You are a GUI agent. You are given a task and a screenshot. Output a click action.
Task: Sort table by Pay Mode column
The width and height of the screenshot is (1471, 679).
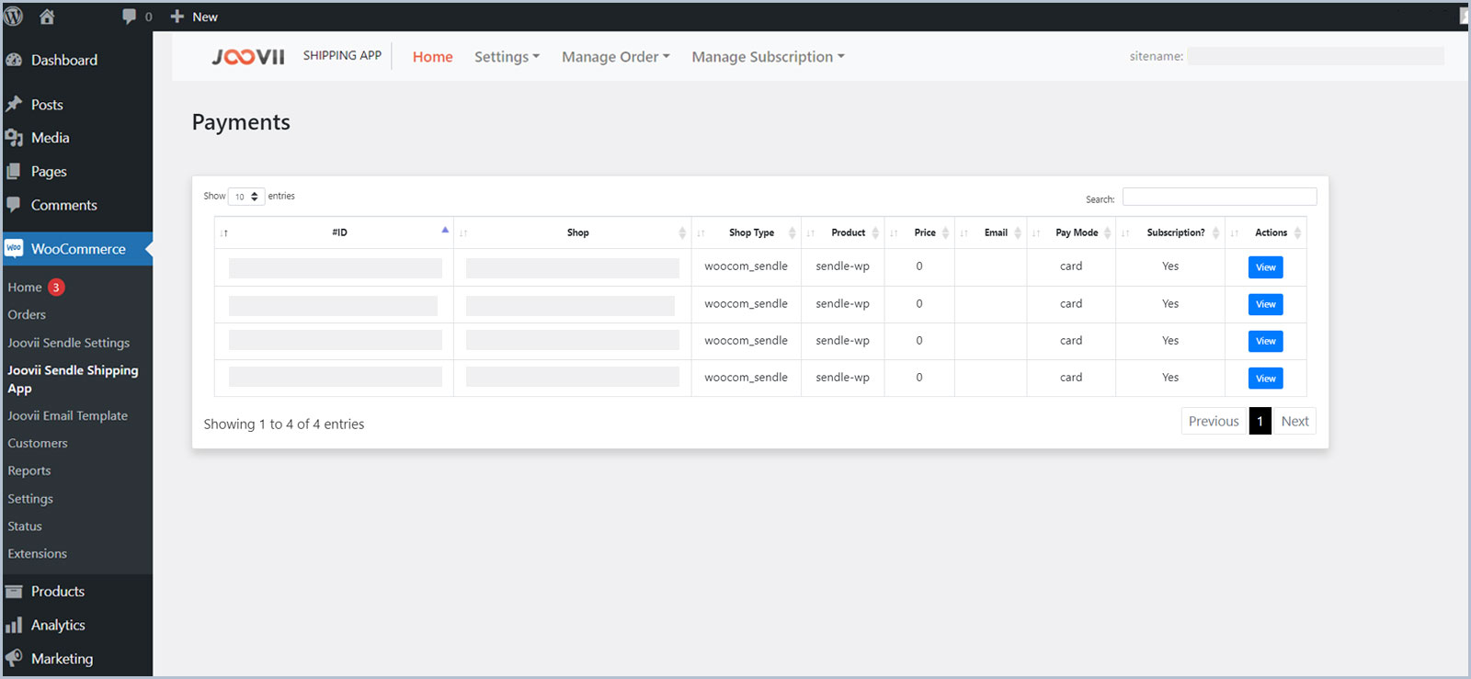1076,232
